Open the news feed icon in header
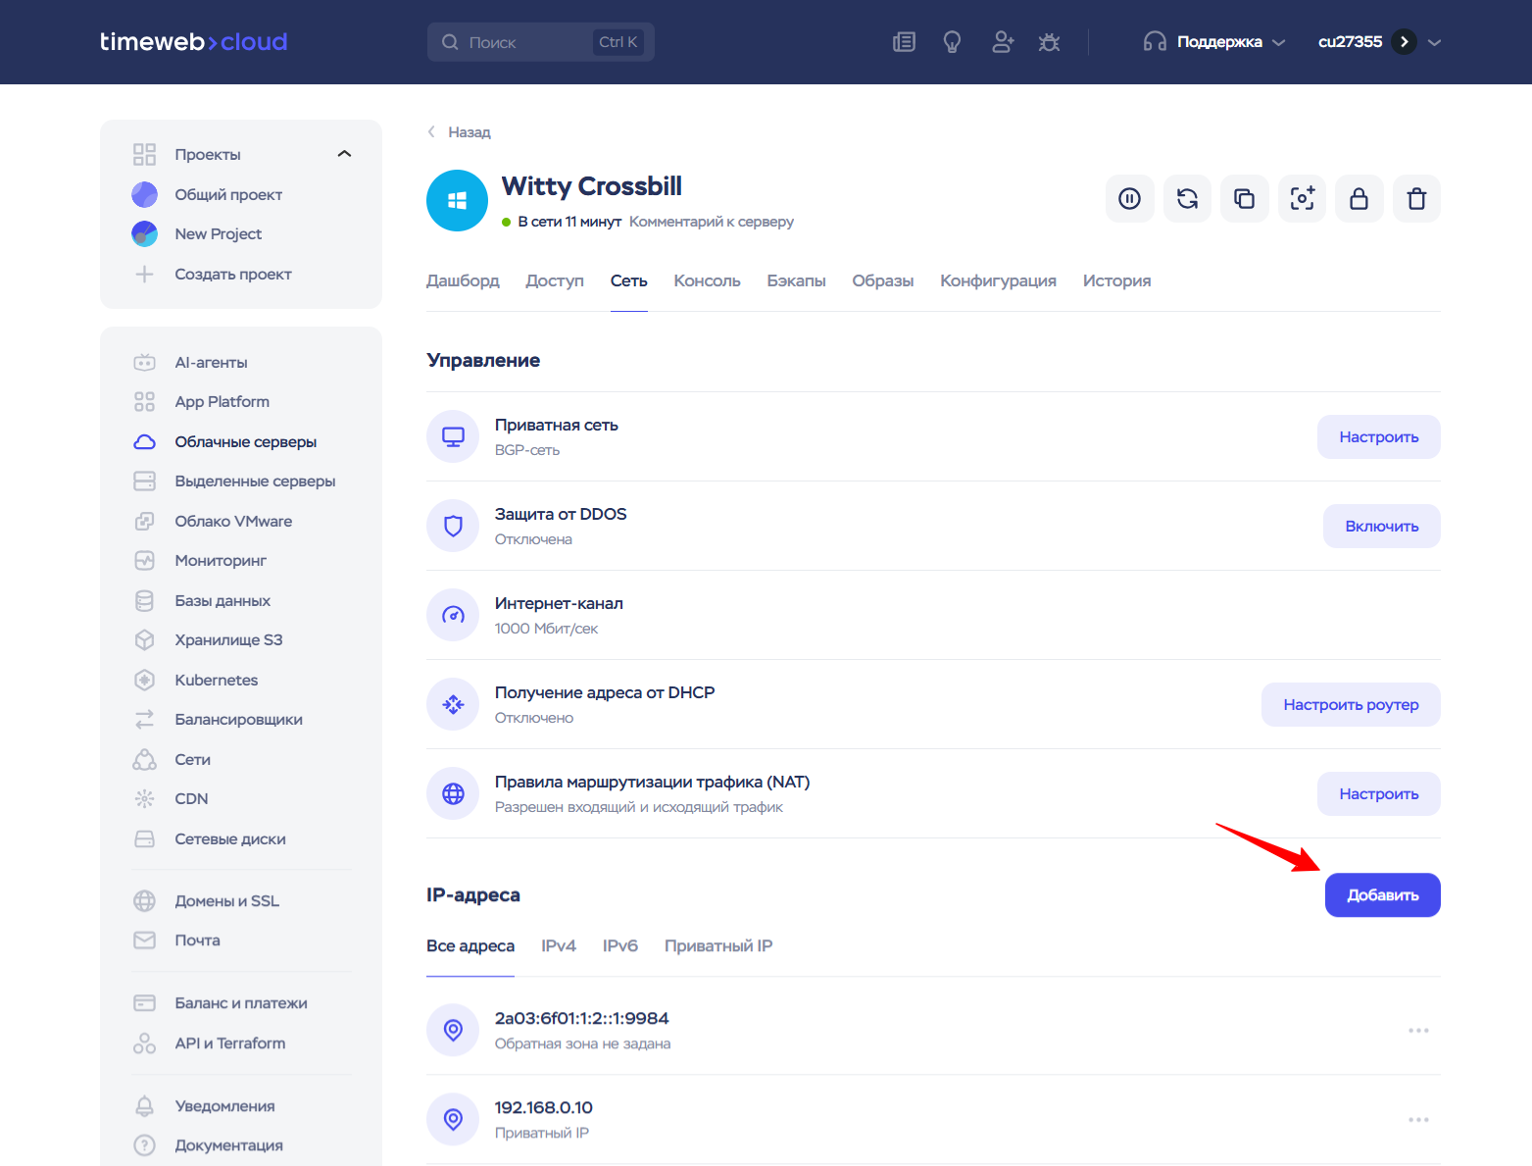The image size is (1532, 1166). [904, 42]
